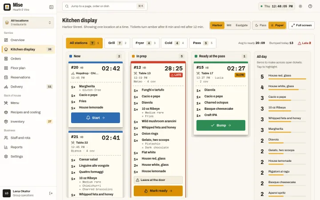This screenshot has height=200, width=320.
Task: Click the Floor plan icon
Action: 6,68
